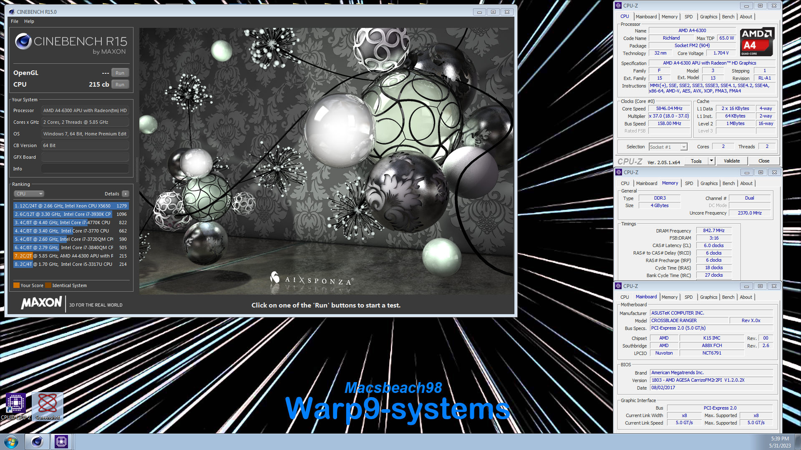Click the AMD A4 processor logo
Screen dimensions: 801x450
pos(757,42)
